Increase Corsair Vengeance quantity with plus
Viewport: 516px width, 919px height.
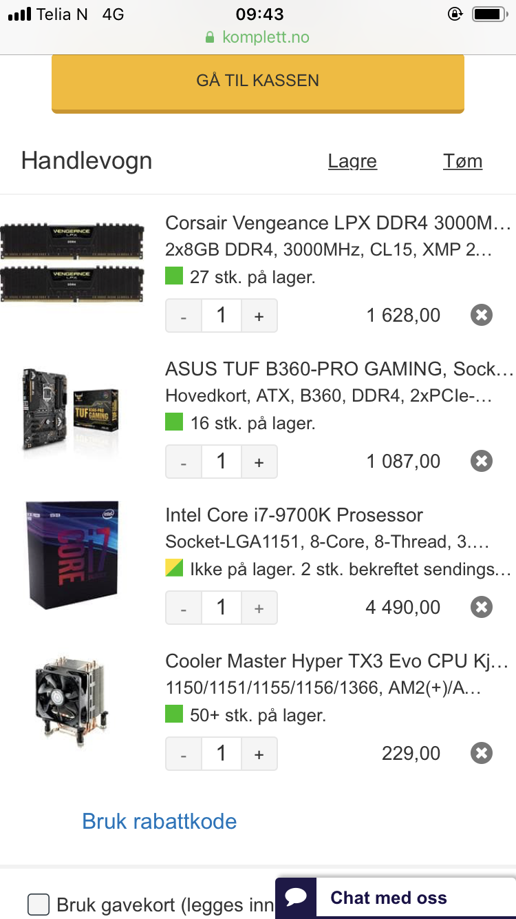pyautogui.click(x=259, y=316)
